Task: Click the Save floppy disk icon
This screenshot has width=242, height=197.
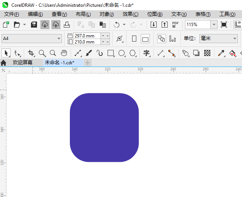Action: (34, 25)
